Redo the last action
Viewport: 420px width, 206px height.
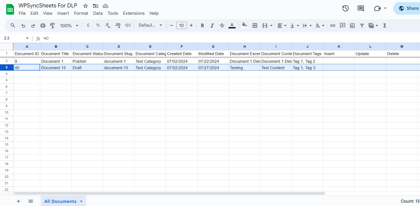tap(33, 25)
